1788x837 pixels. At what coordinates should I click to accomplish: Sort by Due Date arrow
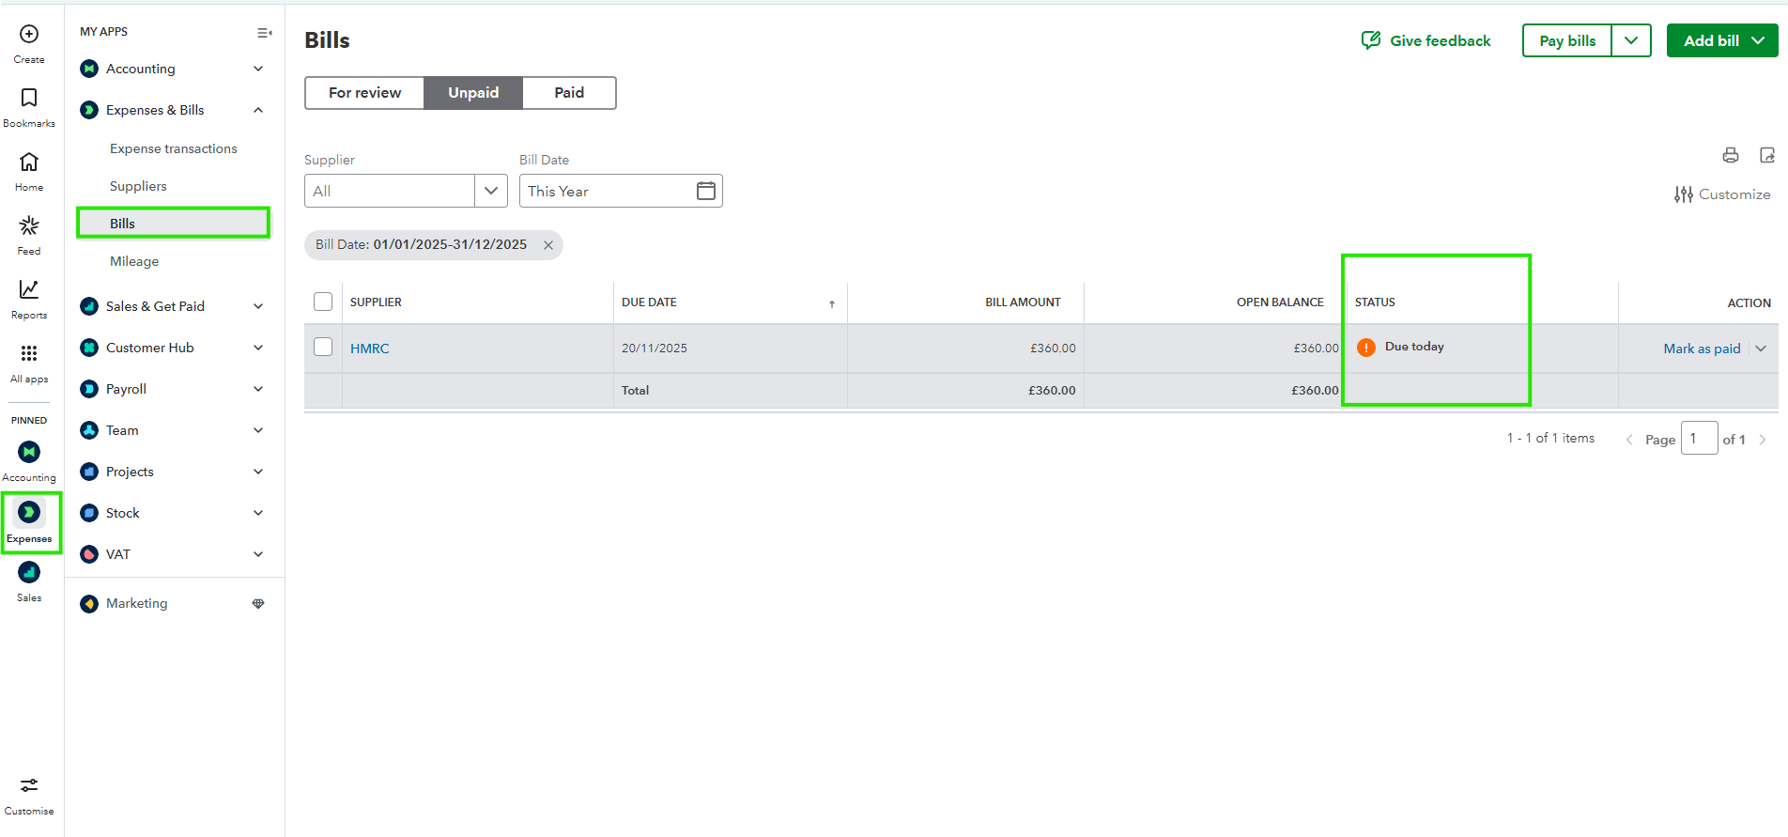pos(832,303)
